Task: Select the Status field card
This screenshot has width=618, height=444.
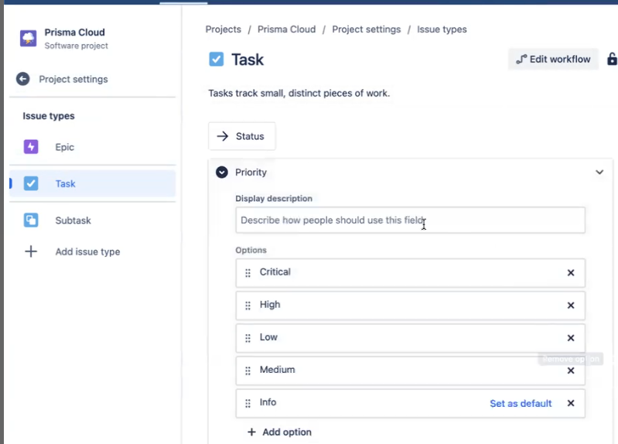Action: click(241, 136)
